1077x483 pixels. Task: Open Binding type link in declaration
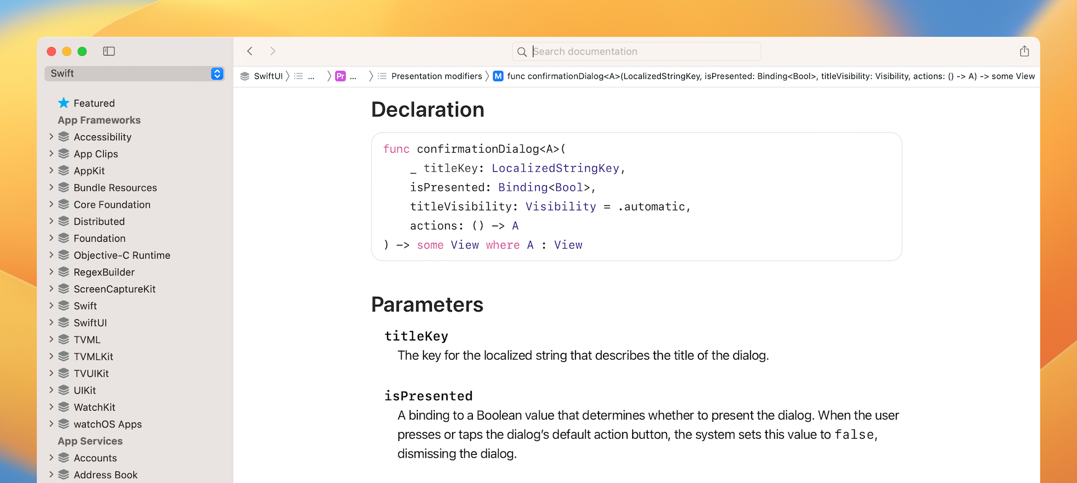(x=523, y=187)
